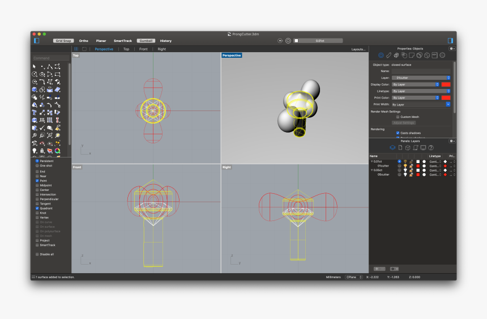Toggle the right sidebar panel icon
487x319 pixels.
pos(450,41)
